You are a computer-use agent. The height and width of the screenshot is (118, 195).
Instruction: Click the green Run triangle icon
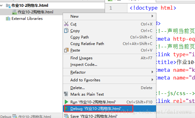click(x=66, y=102)
